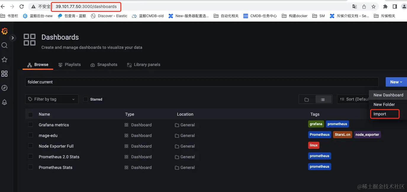Open the 蓝鲸CMDB-old bookmark
This screenshot has width=407, height=192.
(x=148, y=16)
